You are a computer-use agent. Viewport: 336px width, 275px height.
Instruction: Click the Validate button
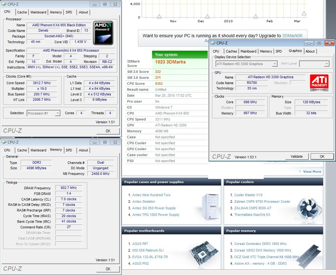pyautogui.click(x=297, y=156)
